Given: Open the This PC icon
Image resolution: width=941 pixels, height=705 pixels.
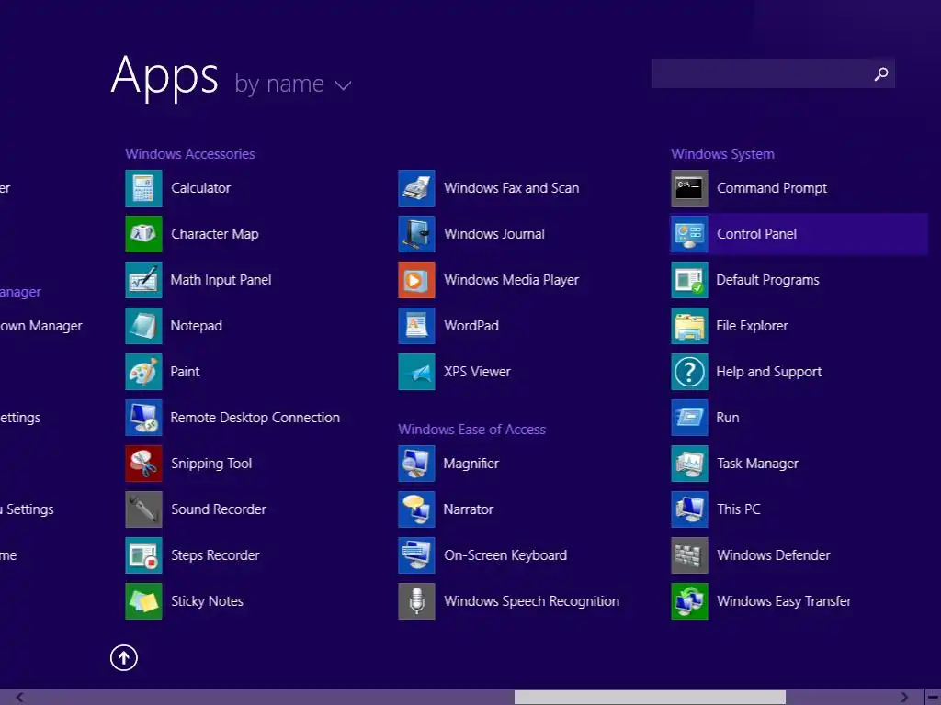Looking at the screenshot, I should 689,509.
